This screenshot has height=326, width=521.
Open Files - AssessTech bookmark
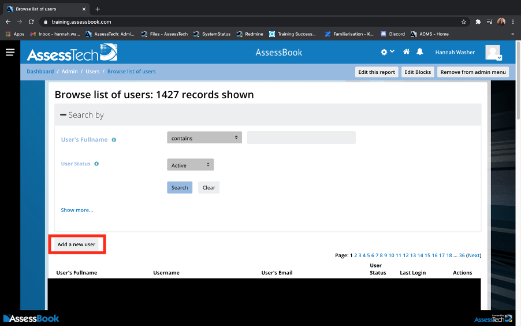[165, 34]
